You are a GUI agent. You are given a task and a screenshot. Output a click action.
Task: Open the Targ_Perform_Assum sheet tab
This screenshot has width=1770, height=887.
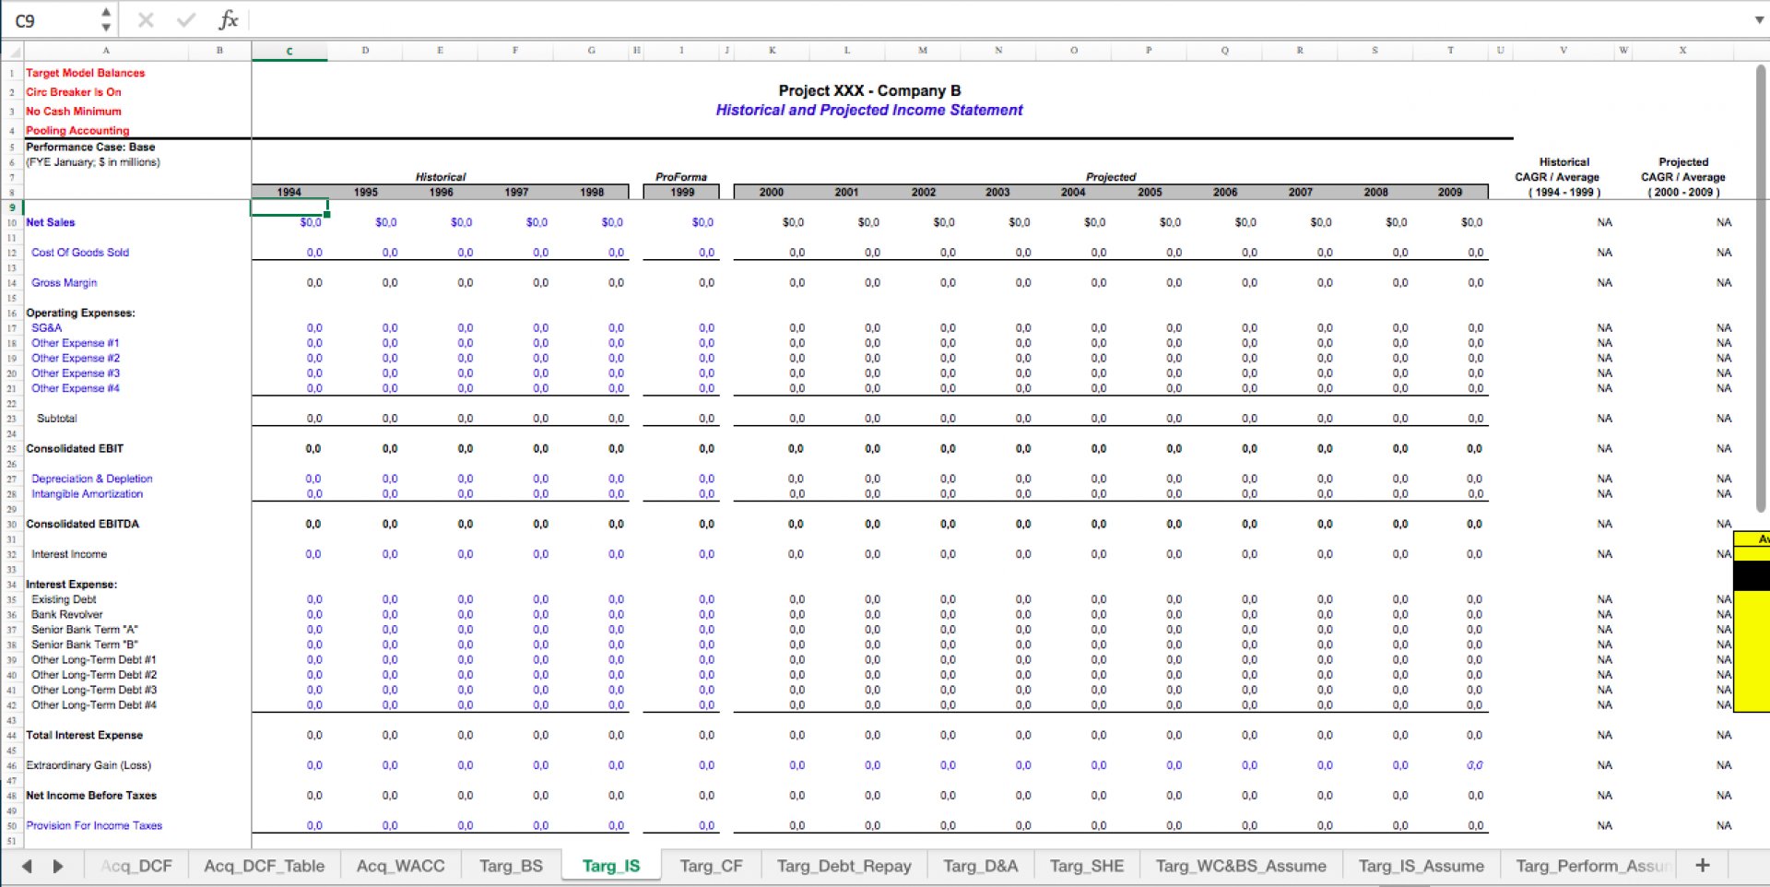tap(1592, 866)
